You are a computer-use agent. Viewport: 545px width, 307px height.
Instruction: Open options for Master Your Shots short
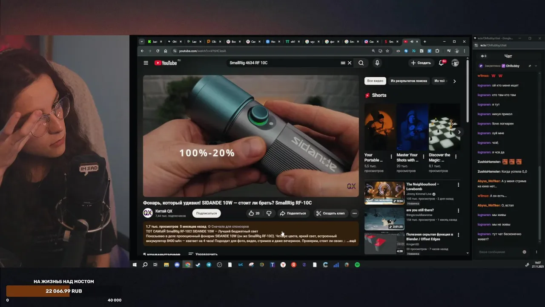[x=424, y=156]
